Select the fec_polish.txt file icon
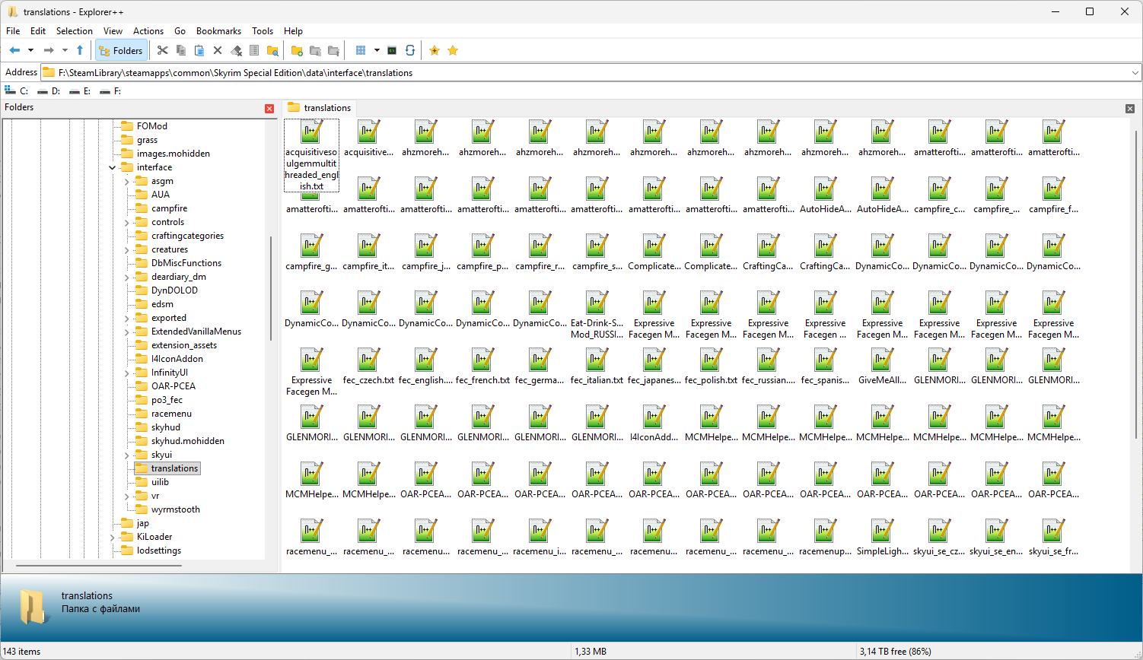 tap(711, 360)
